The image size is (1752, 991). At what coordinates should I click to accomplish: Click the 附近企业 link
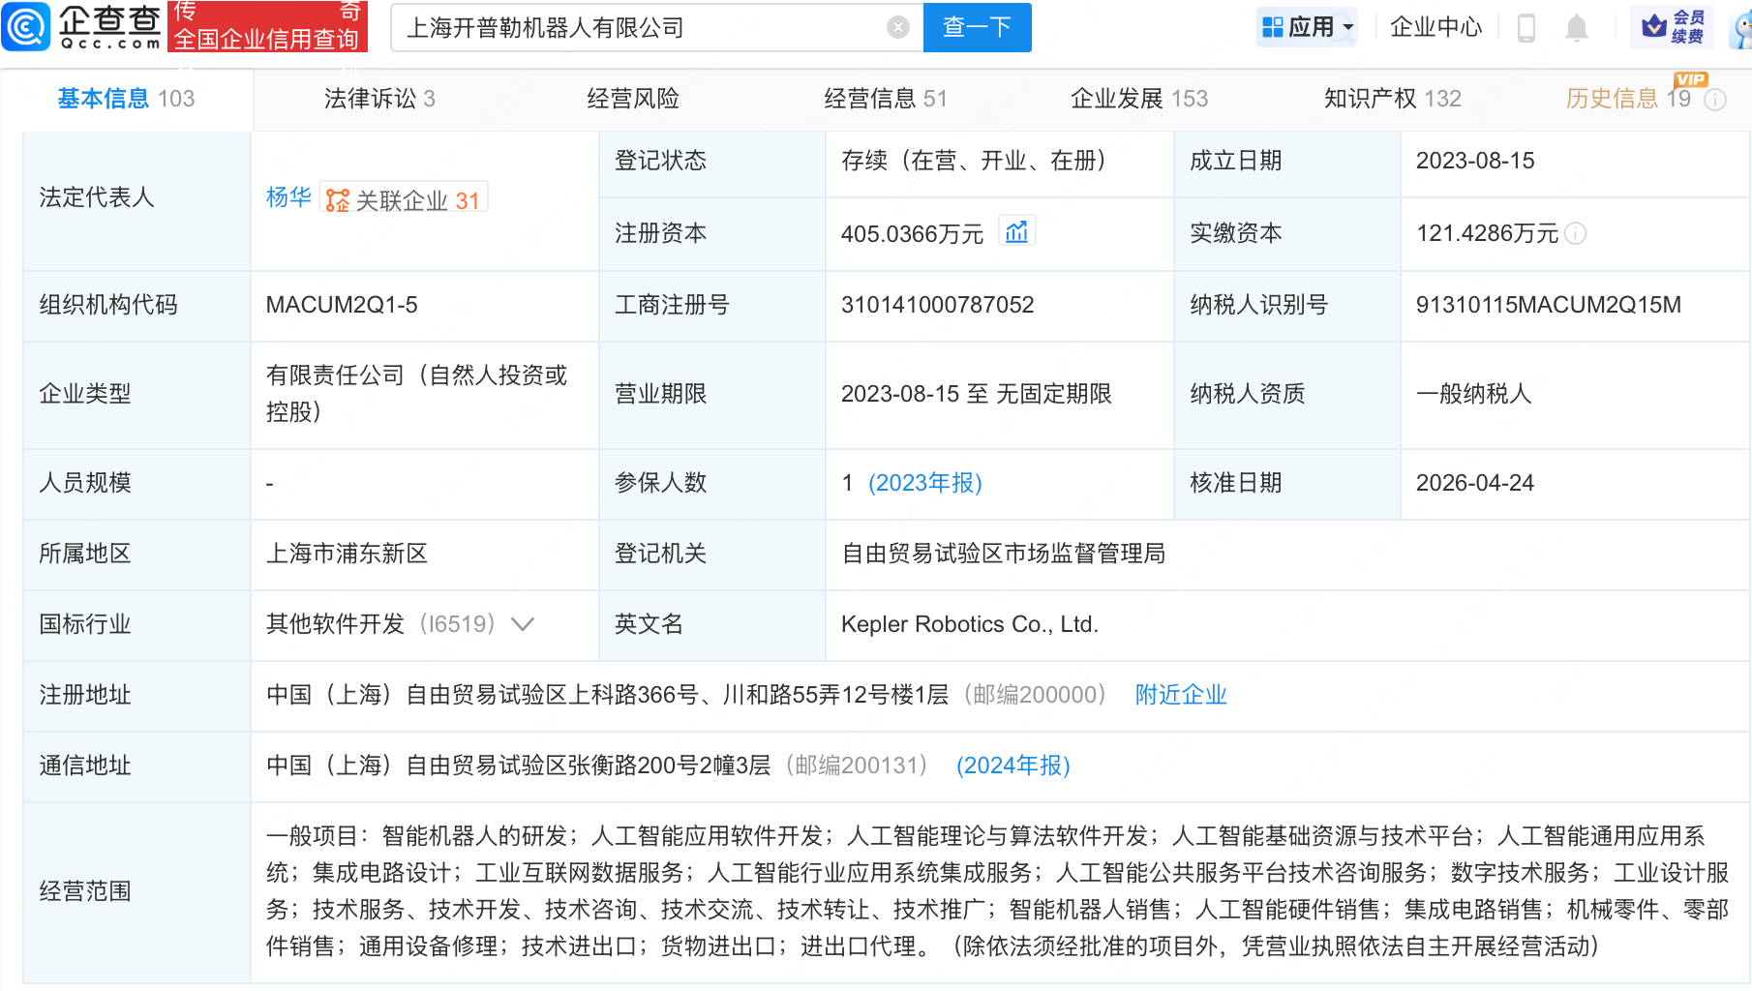click(1180, 695)
